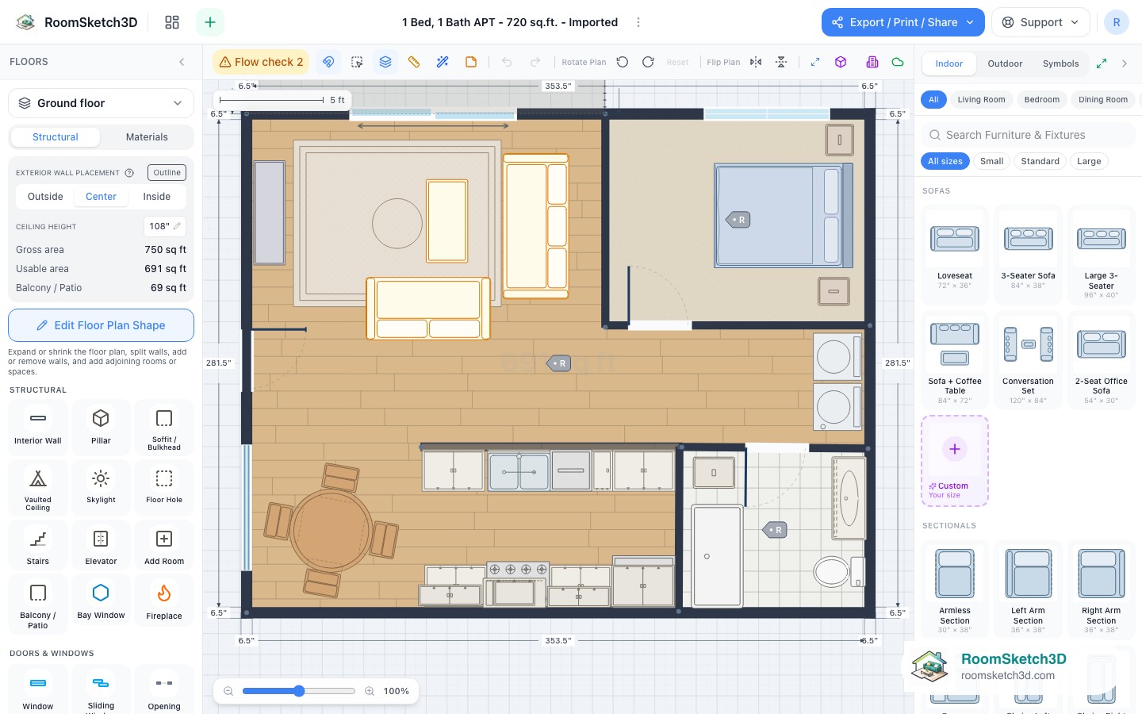The image size is (1142, 714).
Task: Select Inside wall placement
Action: coord(157,197)
